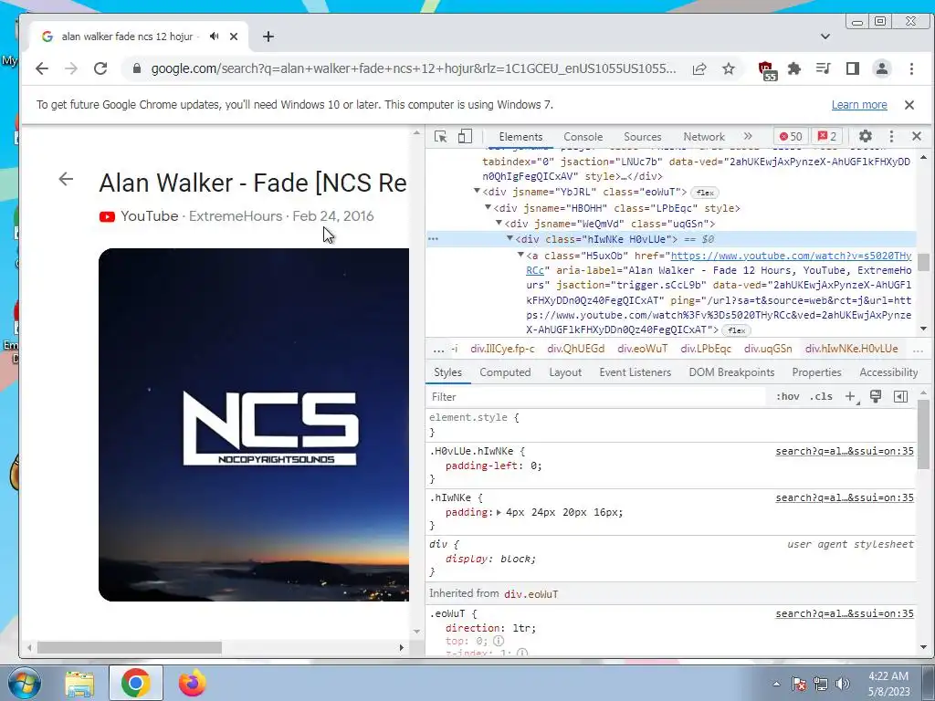
Task: Select div.IIICye.fp-c in breadcrumb
Action: pos(502,349)
